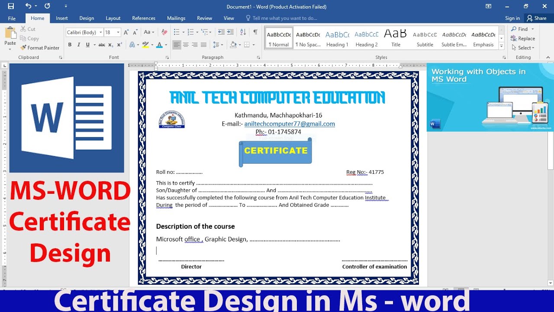This screenshot has width=554, height=312.
Task: Open the References tab
Action: (144, 18)
